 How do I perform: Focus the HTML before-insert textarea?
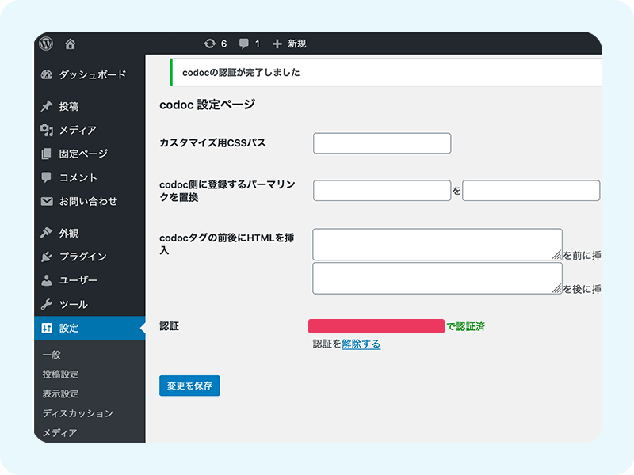coord(437,245)
